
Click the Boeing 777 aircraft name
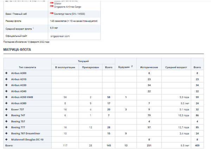pos(18,127)
